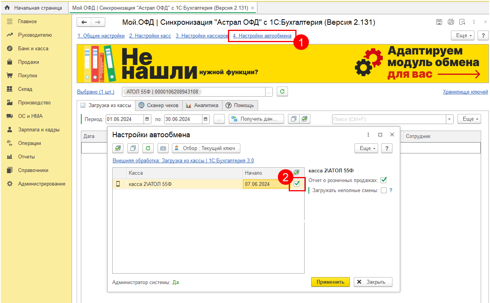Open the 'Еще' dropdown next to search field
Image resolution: width=490 pixels, height=303 pixels.
click(x=469, y=119)
